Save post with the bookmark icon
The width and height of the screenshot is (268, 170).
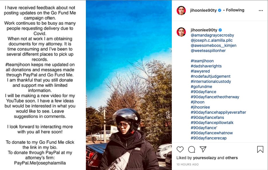tap(260, 149)
